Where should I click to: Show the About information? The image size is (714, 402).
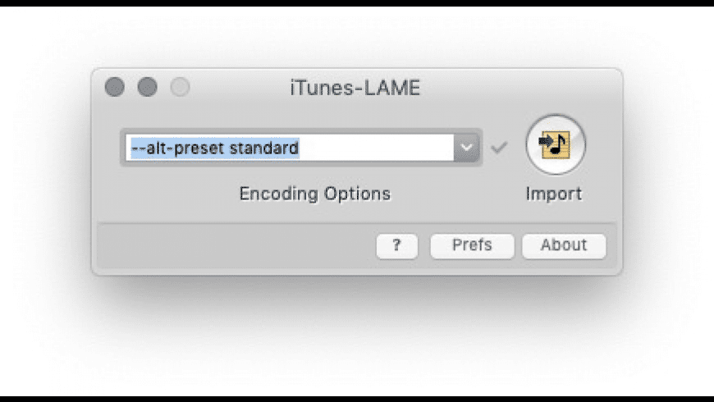pyautogui.click(x=563, y=245)
